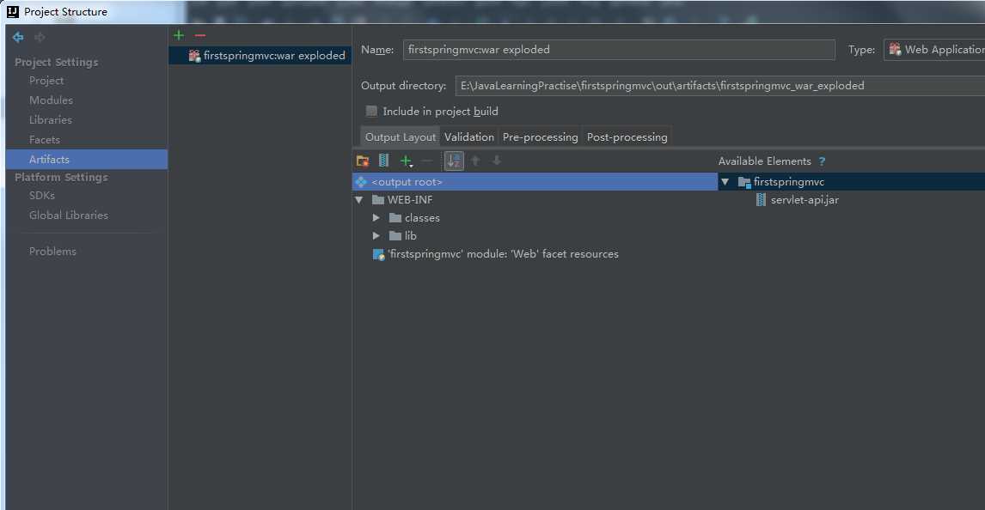Click the artifact Name input field
The height and width of the screenshot is (510, 985).
619,50
